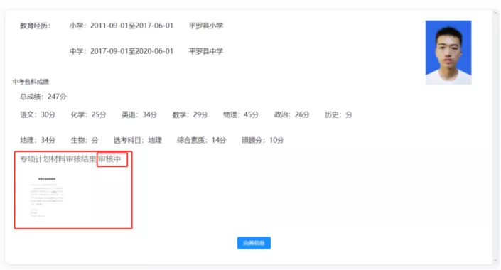Click the scrollbar down arrow
The image size is (501, 270).
(495, 261)
